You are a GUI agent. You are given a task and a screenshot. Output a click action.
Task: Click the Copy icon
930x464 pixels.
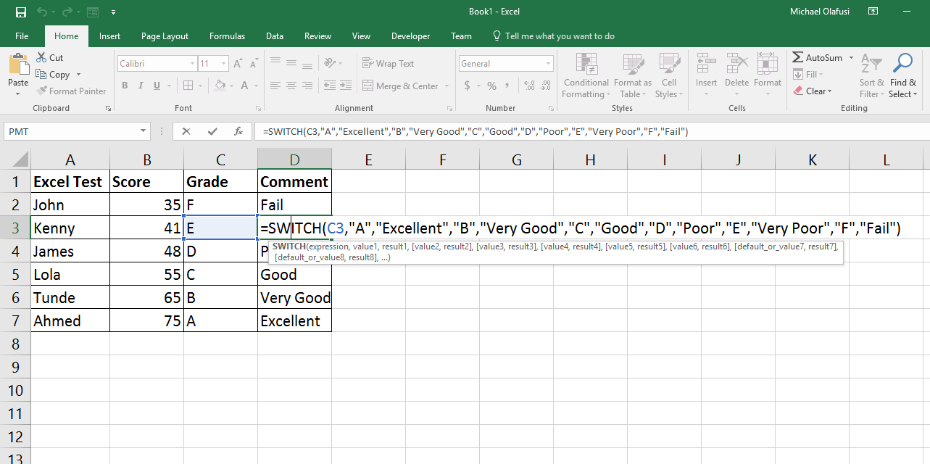41,74
